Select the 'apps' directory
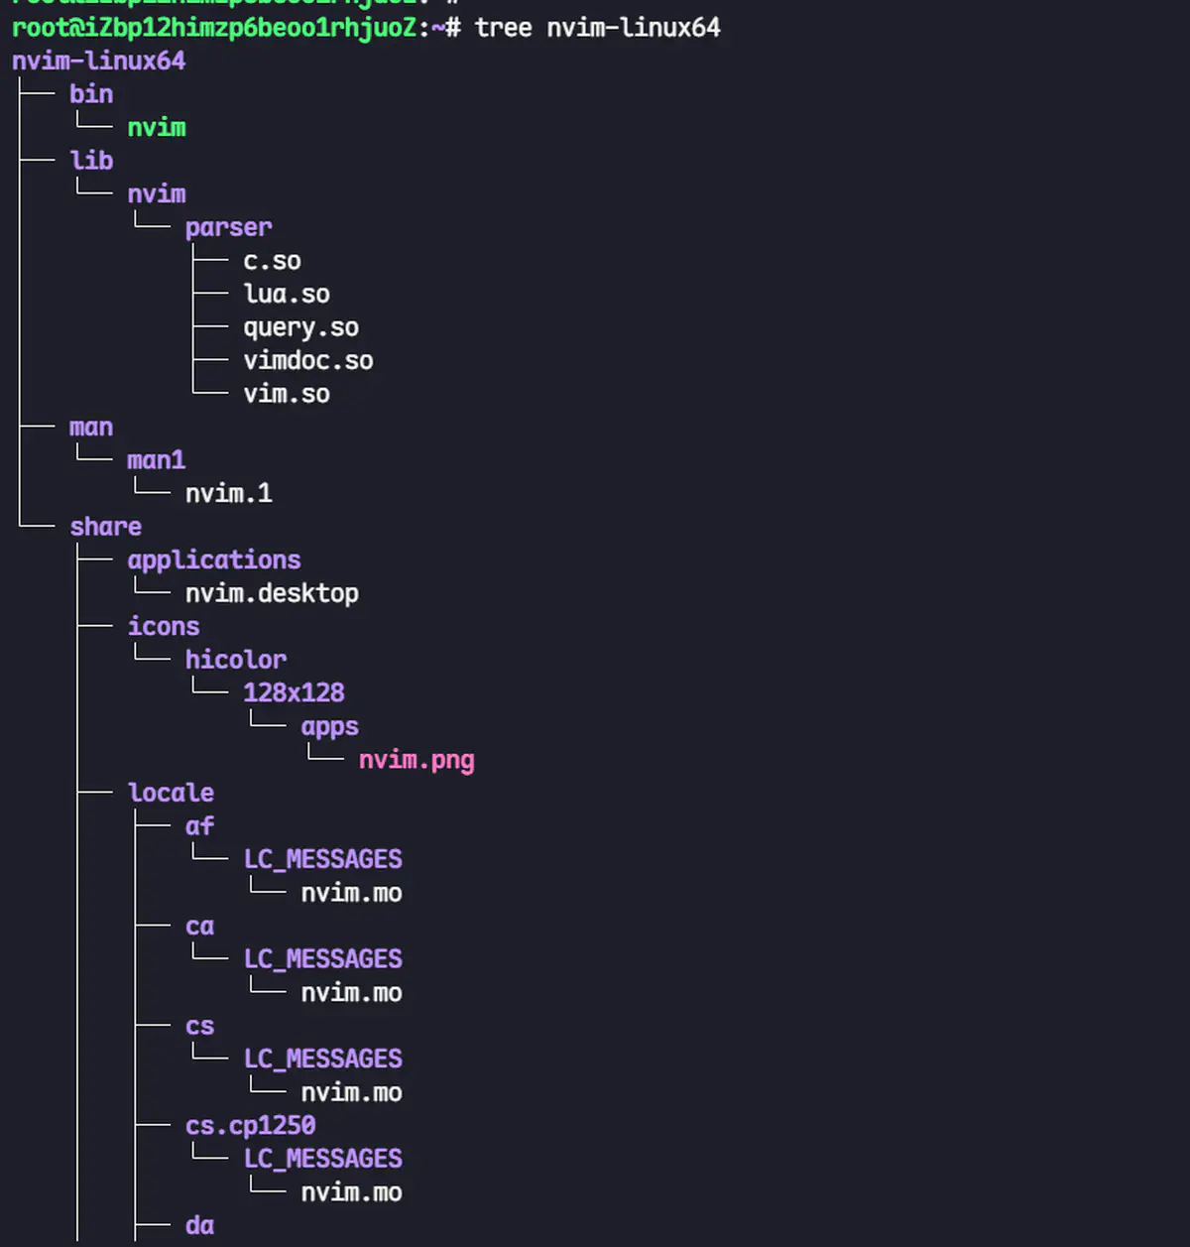The image size is (1190, 1247). coord(330,727)
